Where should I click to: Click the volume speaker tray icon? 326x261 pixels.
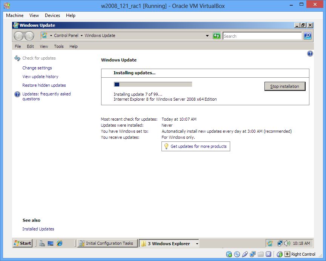coord(287,243)
